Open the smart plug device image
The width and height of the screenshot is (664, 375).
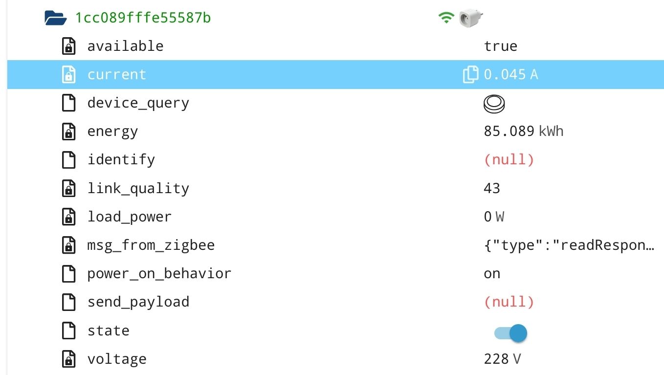click(471, 18)
